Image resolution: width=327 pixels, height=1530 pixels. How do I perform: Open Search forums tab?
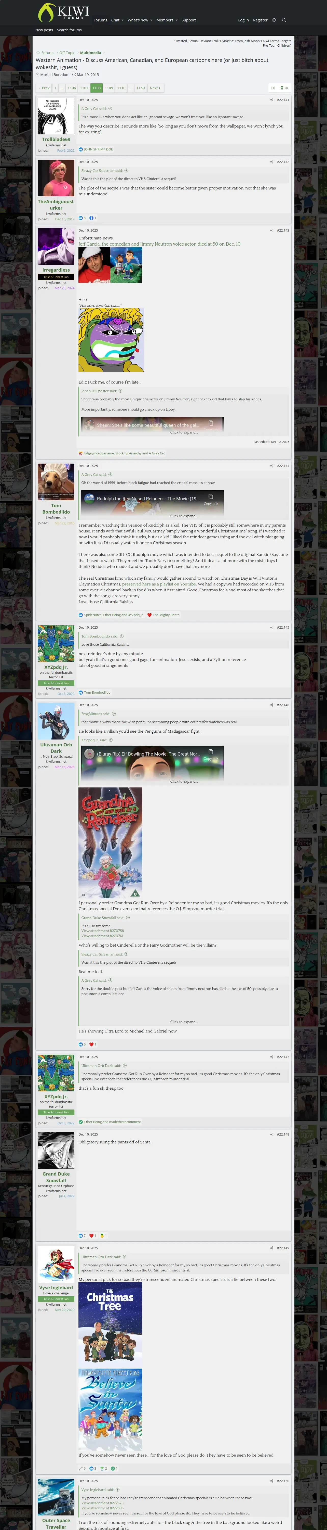tap(70, 30)
